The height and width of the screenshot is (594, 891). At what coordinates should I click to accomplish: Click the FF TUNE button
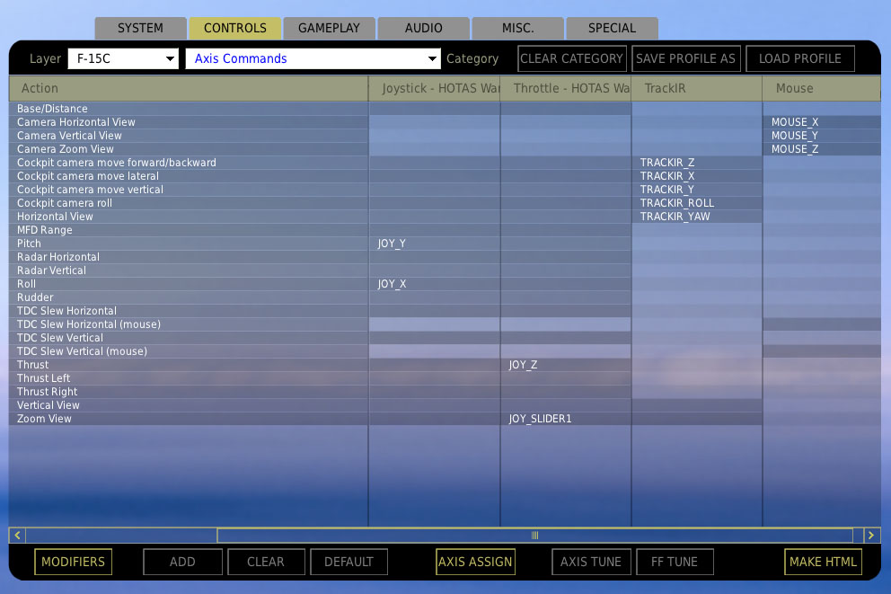675,562
